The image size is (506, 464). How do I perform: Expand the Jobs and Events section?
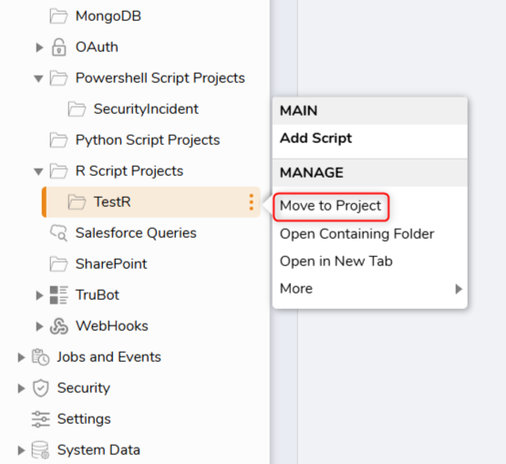click(x=21, y=357)
